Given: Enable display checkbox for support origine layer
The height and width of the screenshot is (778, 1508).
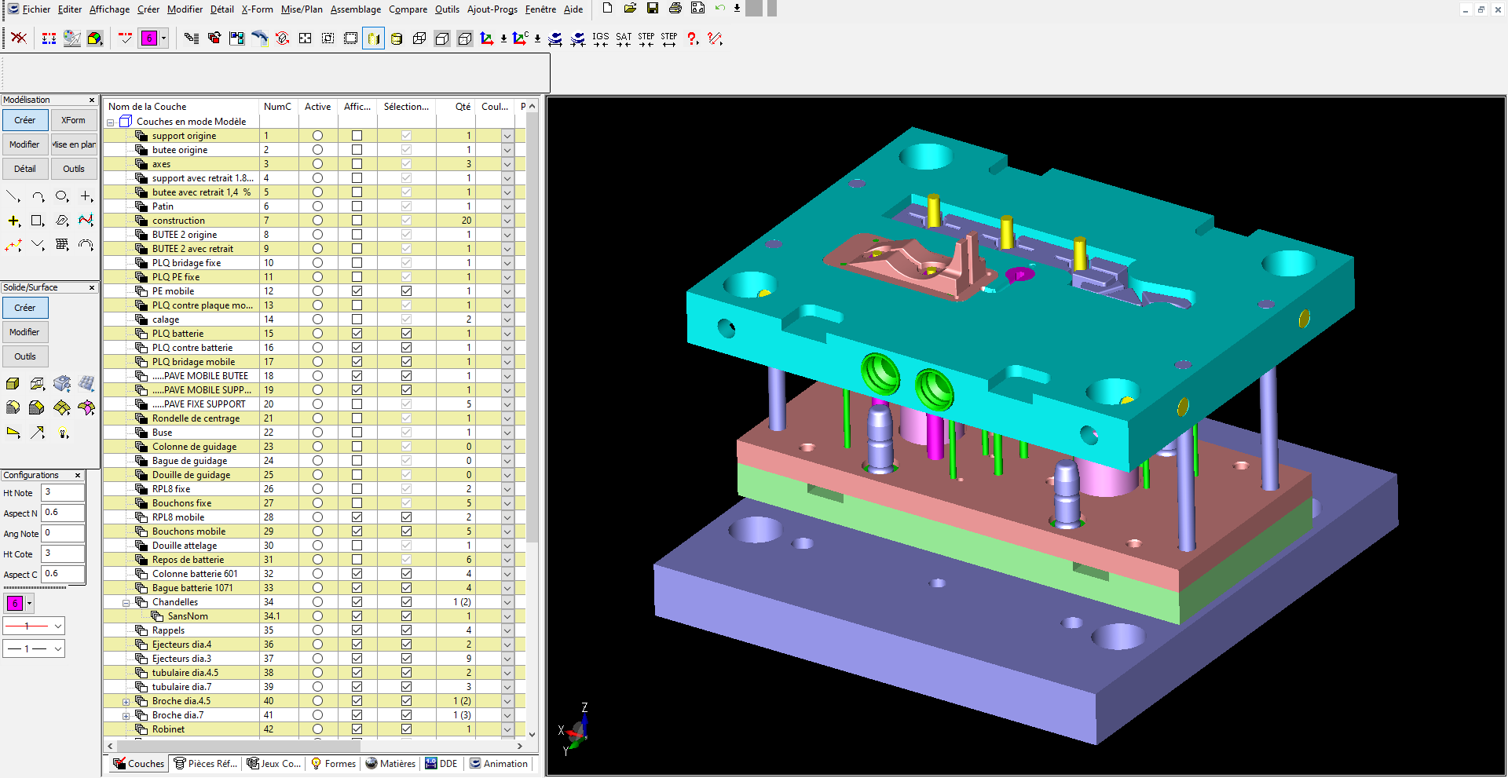Looking at the screenshot, I should pos(357,136).
